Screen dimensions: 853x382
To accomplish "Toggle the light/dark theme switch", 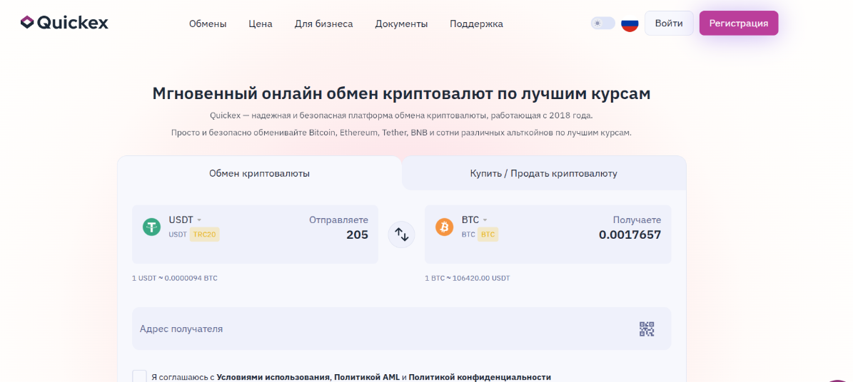I will [x=602, y=24].
